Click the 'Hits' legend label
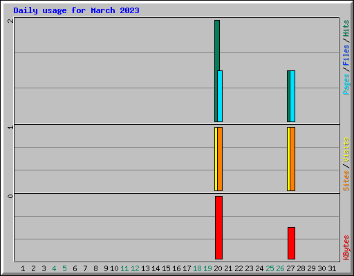 [x=346, y=28]
